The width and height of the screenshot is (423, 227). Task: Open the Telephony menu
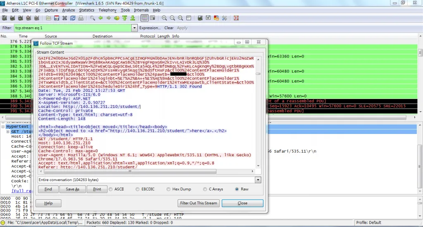pyautogui.click(x=107, y=10)
